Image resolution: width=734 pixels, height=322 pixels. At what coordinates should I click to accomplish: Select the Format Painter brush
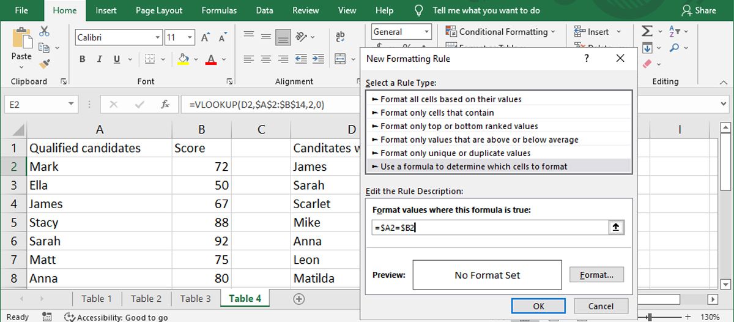(45, 63)
